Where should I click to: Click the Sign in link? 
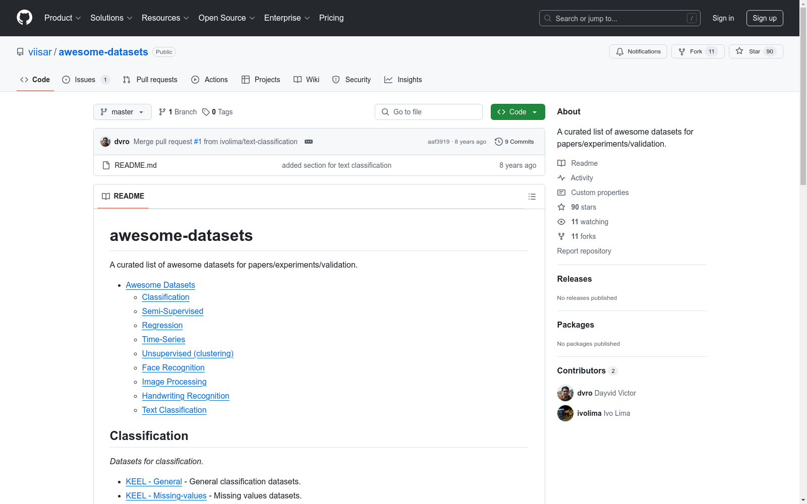(x=723, y=18)
